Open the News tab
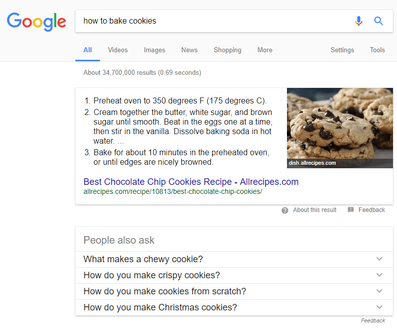Viewport: 397px width, 328px height. [x=189, y=50]
